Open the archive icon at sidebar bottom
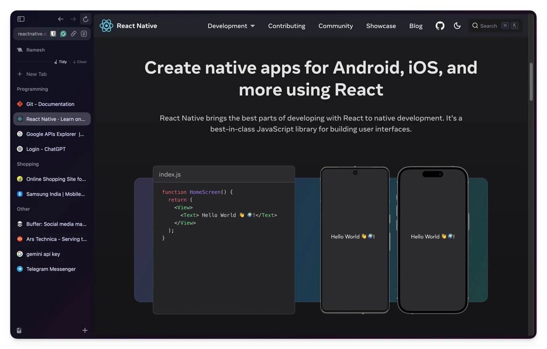 click(19, 330)
